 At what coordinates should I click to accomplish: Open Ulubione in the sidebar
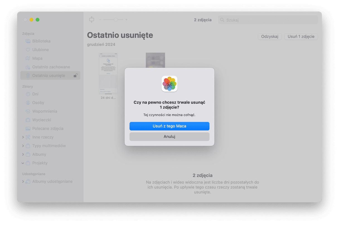click(50, 50)
